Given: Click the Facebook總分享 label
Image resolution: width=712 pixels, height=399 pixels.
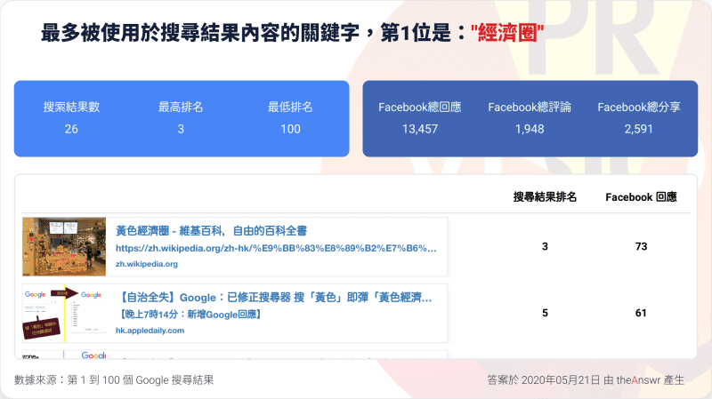Looking at the screenshot, I should (x=639, y=107).
